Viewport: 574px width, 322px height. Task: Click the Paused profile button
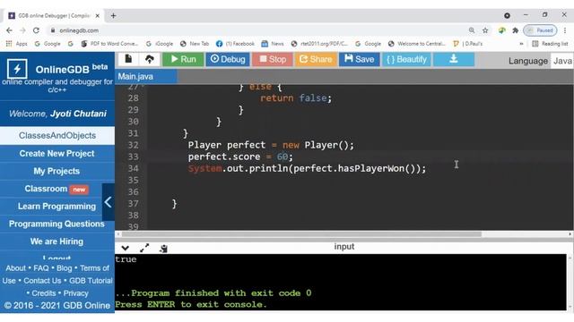tap(540, 30)
